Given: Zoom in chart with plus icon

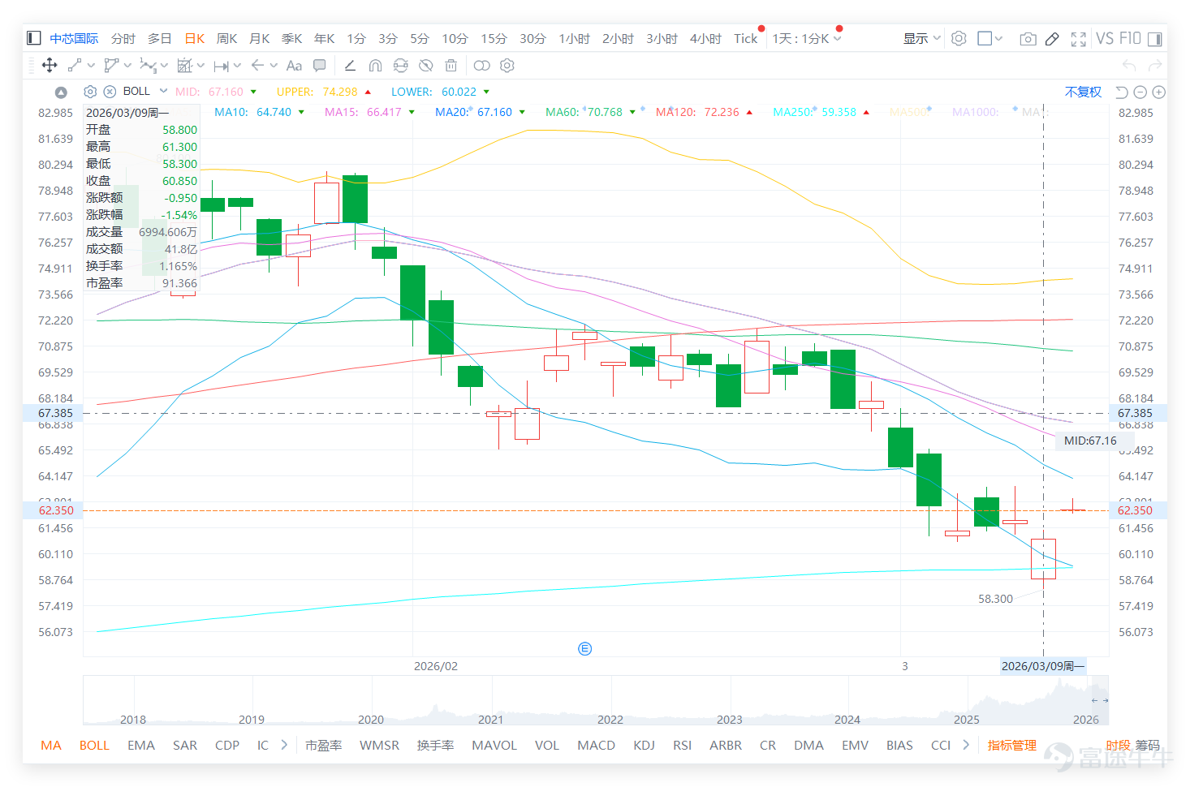Looking at the screenshot, I should (x=1159, y=92).
